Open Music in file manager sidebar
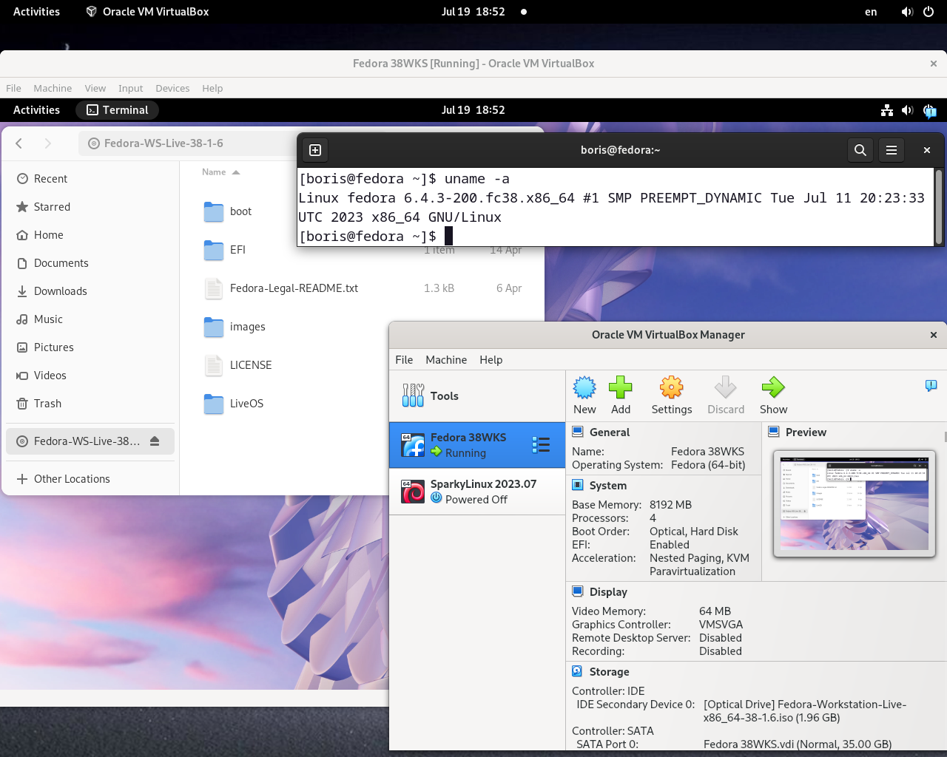Screen dimensions: 947x757 coord(90,319)
